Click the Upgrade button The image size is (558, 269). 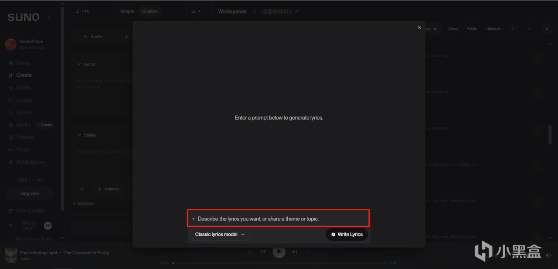[30, 193]
